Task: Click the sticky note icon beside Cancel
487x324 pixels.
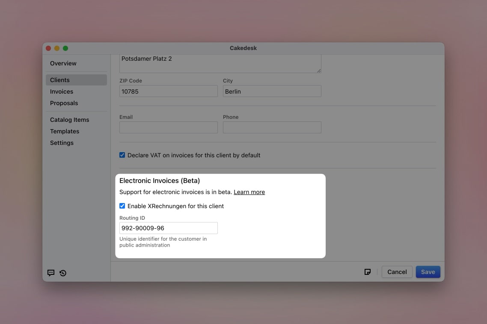Action: (x=367, y=272)
